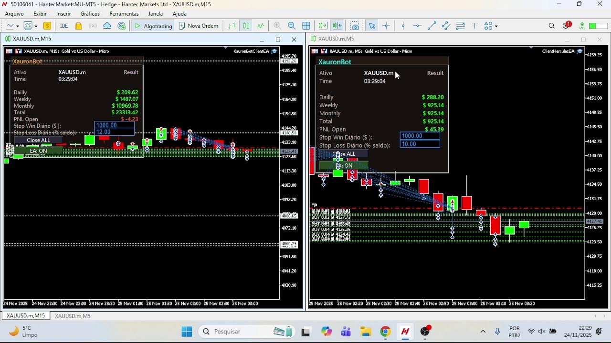Draw an equidistant channel

point(446,26)
